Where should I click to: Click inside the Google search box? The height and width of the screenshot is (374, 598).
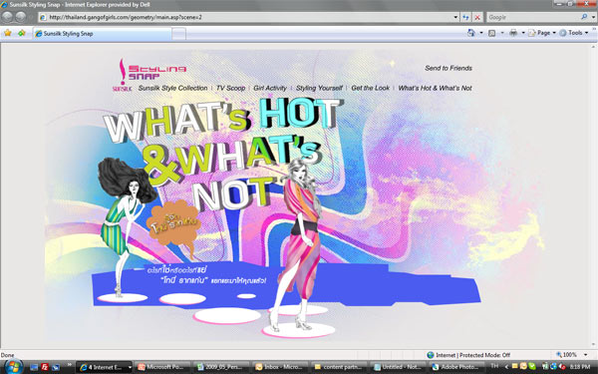coord(533,17)
